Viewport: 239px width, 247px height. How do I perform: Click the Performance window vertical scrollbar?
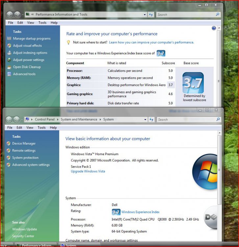coord(219,69)
